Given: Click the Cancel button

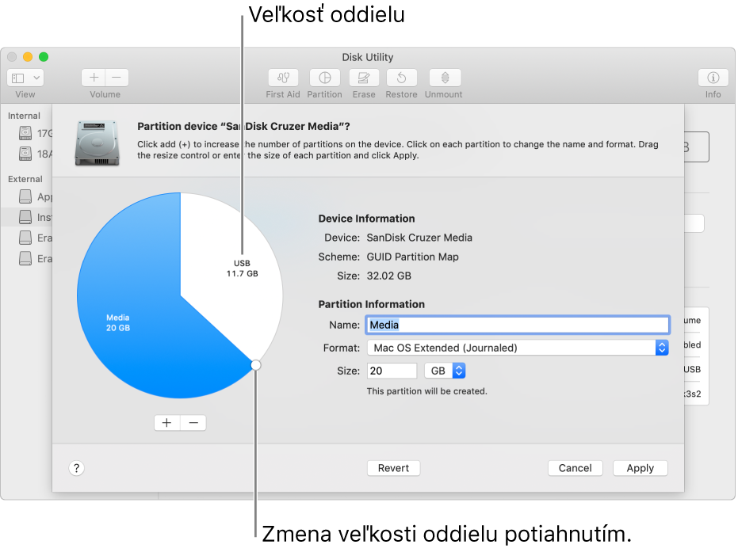Looking at the screenshot, I should point(575,468).
